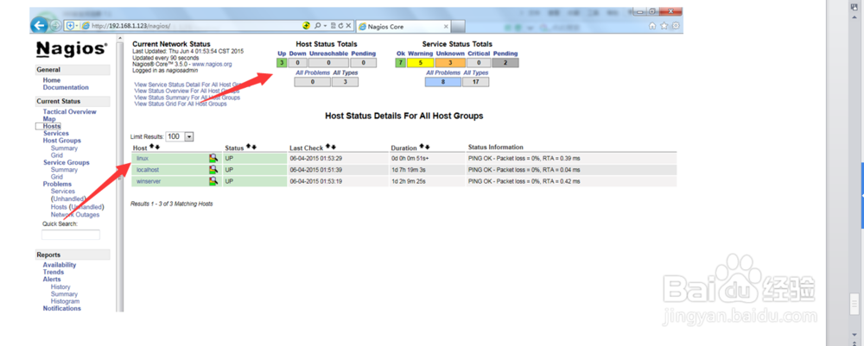Stop loading with the X icon in address bar
The height and width of the screenshot is (346, 864).
[x=349, y=26]
